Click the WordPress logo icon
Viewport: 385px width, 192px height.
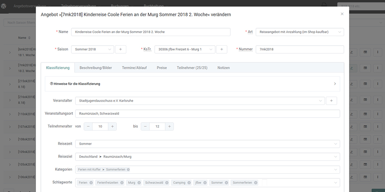4,6
